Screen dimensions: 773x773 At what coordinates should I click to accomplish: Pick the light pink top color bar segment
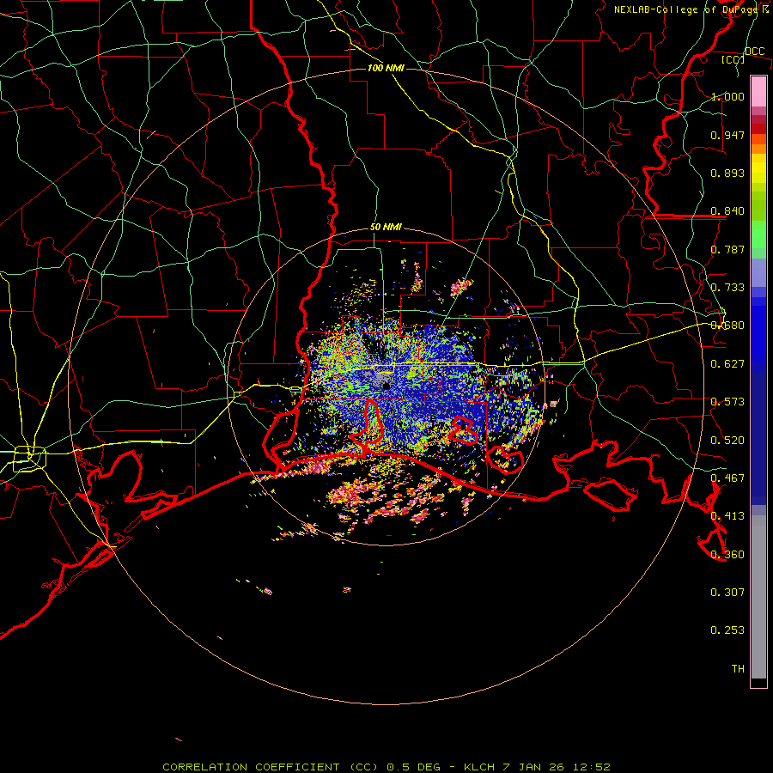758,91
